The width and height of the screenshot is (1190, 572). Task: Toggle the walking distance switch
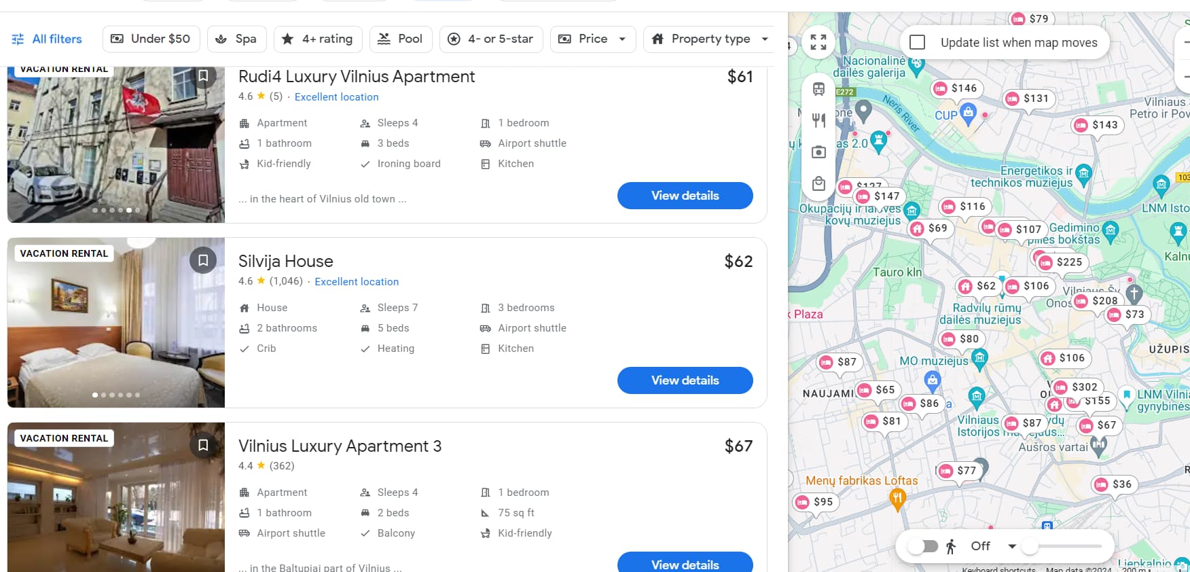point(924,546)
